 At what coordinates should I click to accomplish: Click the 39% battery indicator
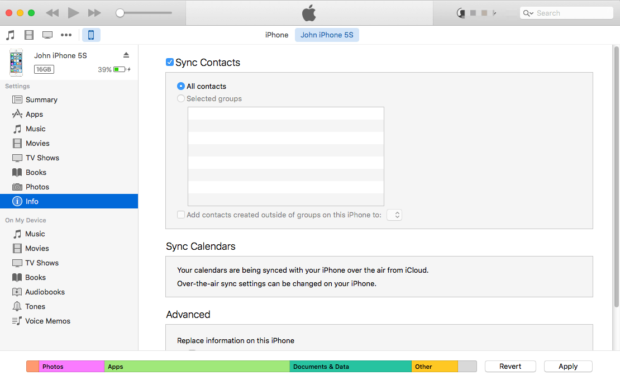tap(115, 70)
